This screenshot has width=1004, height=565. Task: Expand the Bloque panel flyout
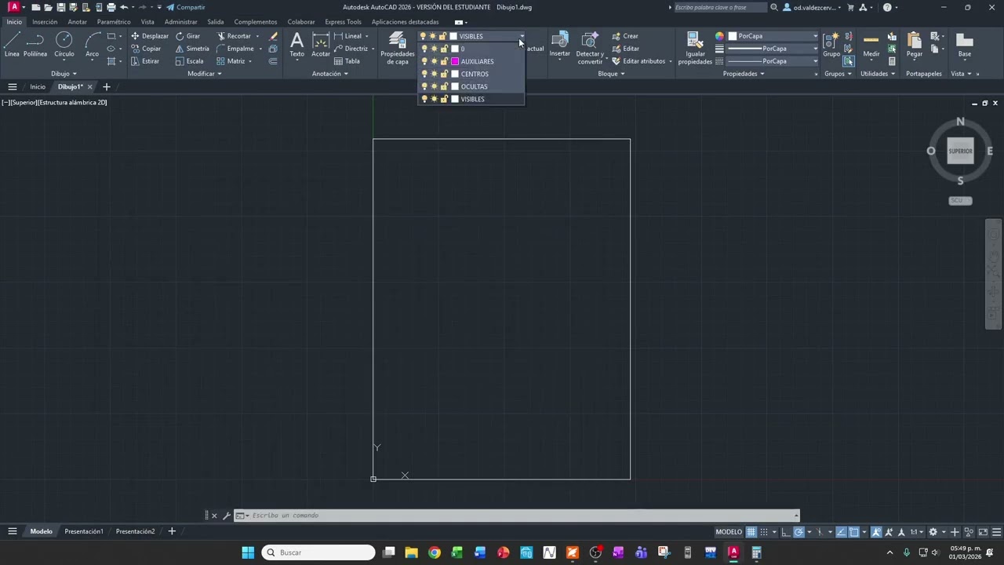pyautogui.click(x=612, y=74)
